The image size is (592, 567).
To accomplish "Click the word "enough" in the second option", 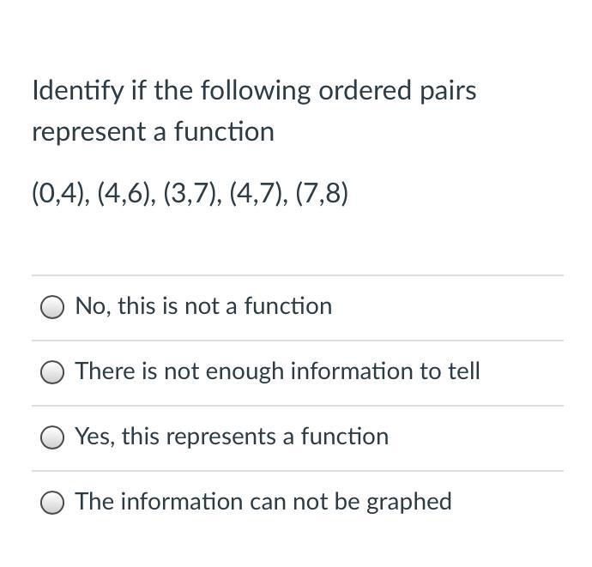I will [x=245, y=371].
